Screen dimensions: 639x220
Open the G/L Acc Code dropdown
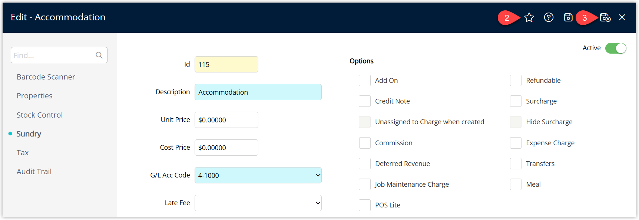(258, 175)
